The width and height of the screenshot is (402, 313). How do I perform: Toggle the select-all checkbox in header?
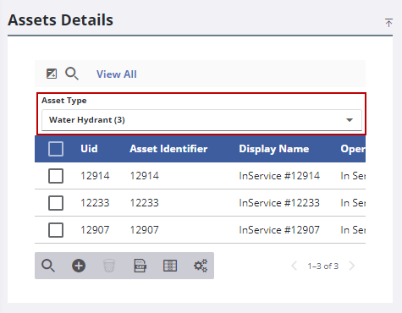[56, 149]
